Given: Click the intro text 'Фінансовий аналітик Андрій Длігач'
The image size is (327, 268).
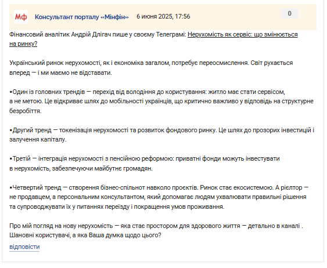Looking at the screenshot, I should point(98,34).
